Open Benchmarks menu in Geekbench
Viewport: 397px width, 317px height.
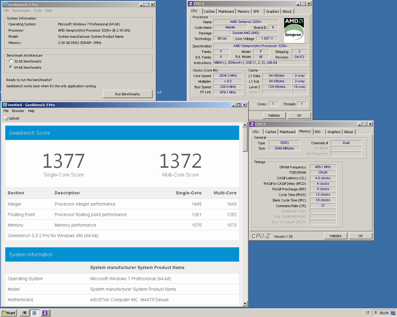[x=21, y=11]
